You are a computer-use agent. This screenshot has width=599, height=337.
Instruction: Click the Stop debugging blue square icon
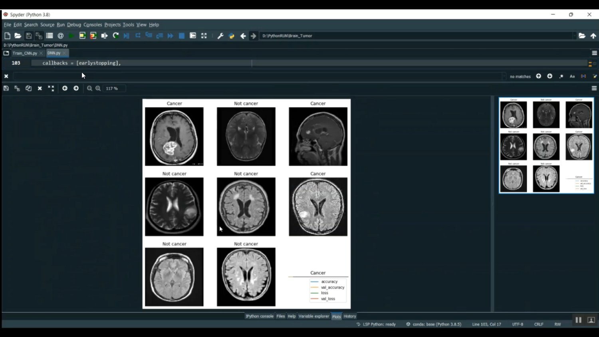(x=182, y=36)
